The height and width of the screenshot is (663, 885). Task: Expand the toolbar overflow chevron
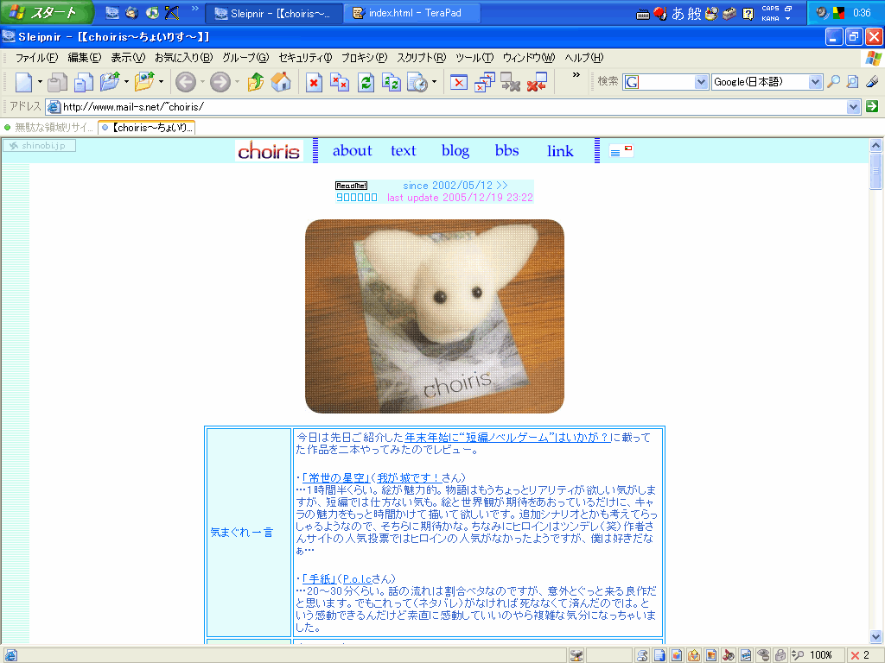pyautogui.click(x=576, y=76)
